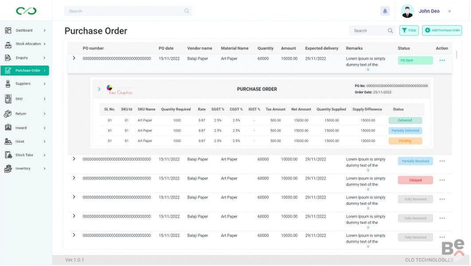
Task: Click the CLO infinity logo
Action: tap(26, 11)
